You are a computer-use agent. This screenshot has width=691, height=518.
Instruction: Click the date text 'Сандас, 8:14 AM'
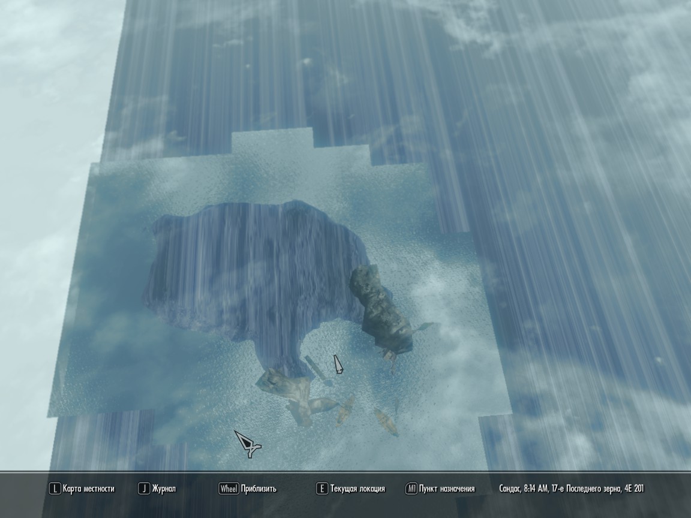click(524, 489)
